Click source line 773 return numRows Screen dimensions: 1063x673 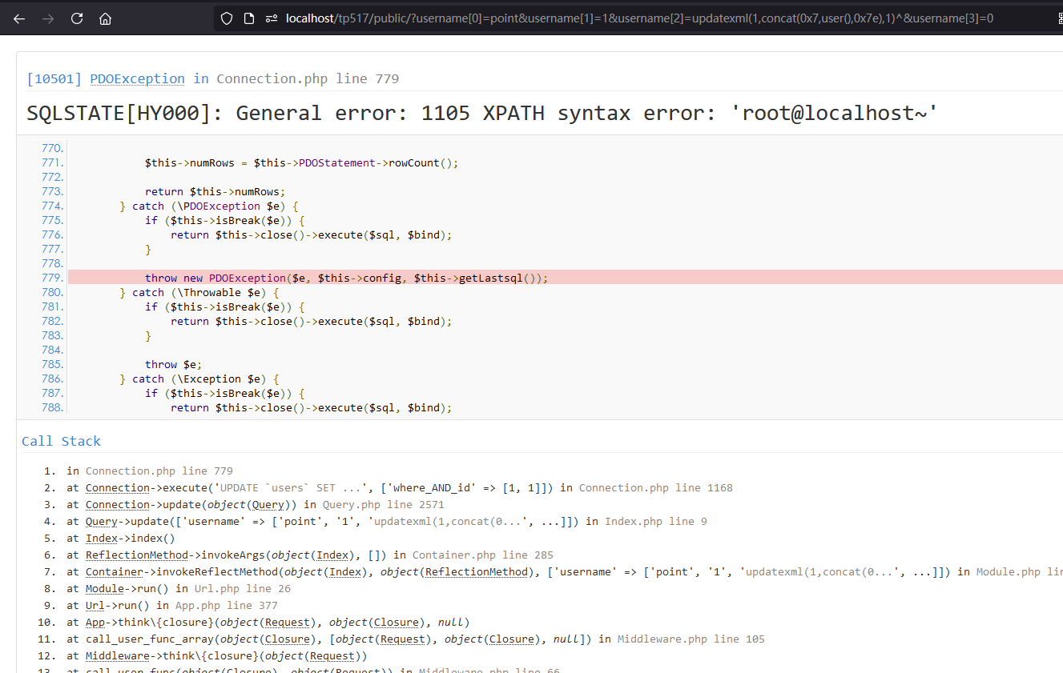click(215, 191)
